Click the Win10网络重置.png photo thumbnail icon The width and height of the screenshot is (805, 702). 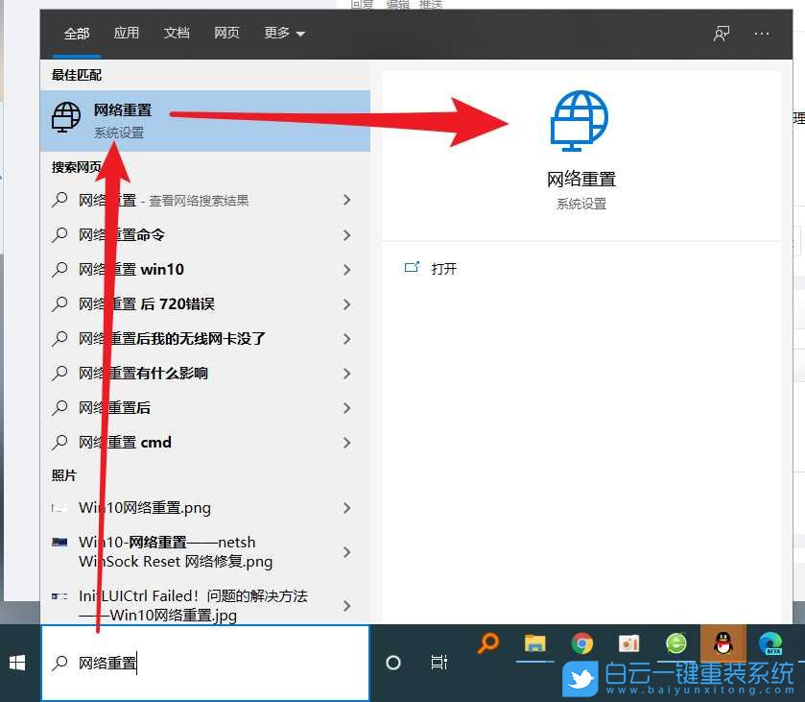(x=58, y=507)
